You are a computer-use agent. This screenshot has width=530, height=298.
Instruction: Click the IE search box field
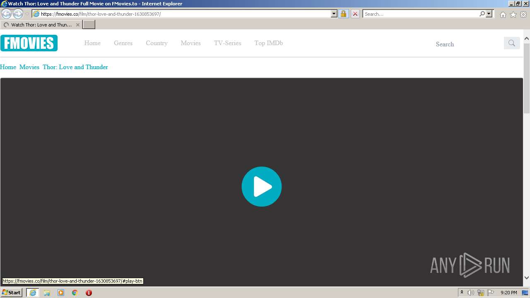pos(421,14)
